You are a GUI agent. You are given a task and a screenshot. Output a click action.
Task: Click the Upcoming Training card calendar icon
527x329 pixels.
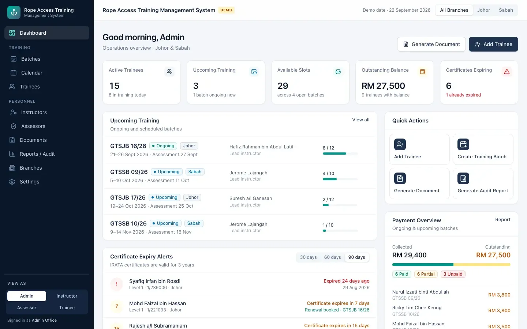click(254, 72)
